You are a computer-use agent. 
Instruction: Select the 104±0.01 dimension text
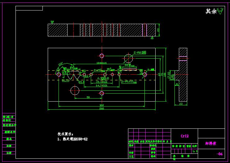[x=101, y=63]
